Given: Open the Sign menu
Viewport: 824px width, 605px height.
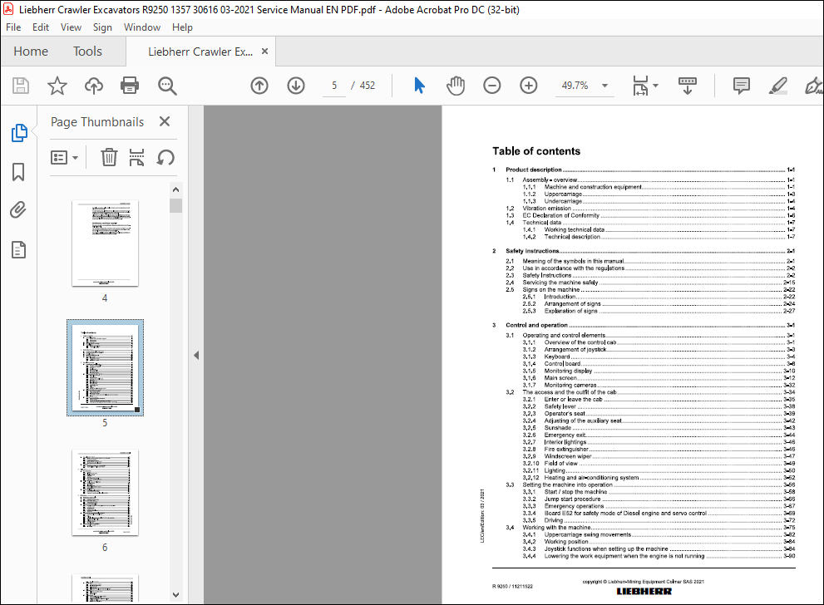Looking at the screenshot, I should point(102,27).
